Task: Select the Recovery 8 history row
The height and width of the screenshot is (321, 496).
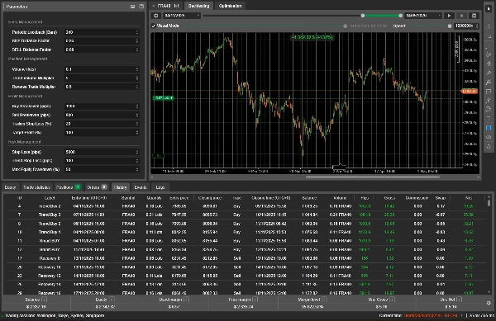Action: (x=244, y=258)
